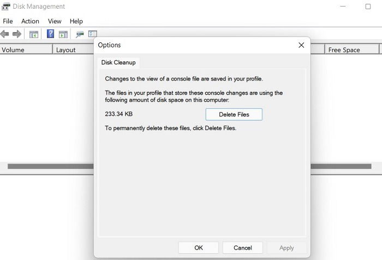The width and height of the screenshot is (382, 260).
Task: Open the View menu
Action: [55, 21]
